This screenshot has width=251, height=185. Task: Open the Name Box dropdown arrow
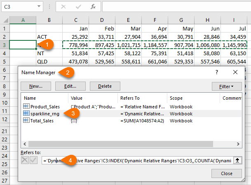pyautogui.click(x=39, y=6)
